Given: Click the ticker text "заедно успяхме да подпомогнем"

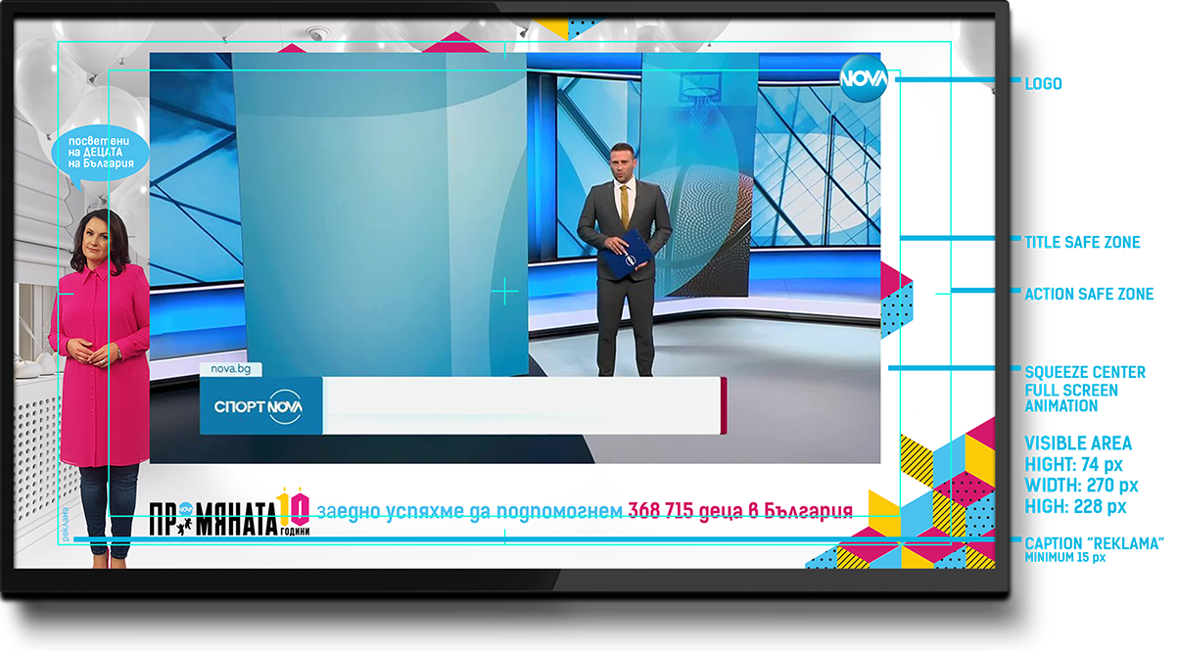Looking at the screenshot, I should pos(469,511).
